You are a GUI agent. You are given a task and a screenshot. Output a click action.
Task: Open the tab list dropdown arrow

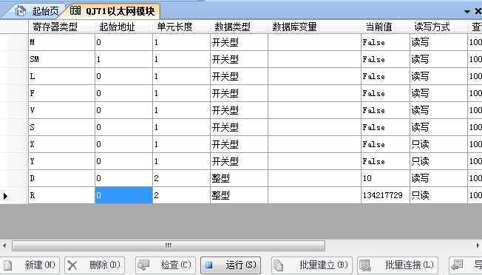coord(467,12)
